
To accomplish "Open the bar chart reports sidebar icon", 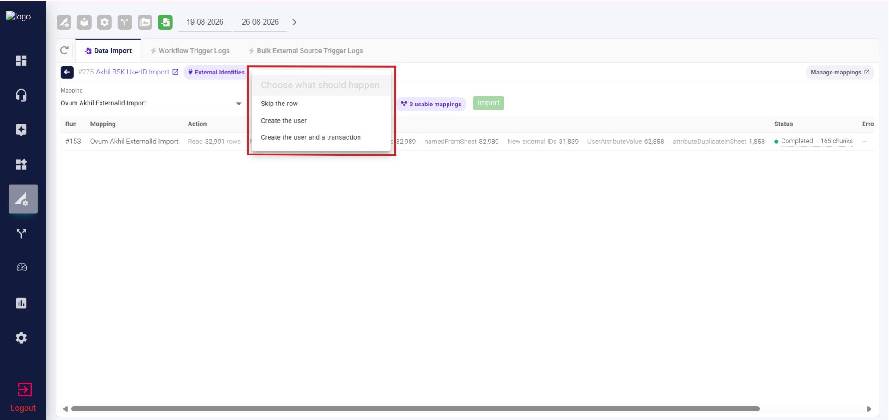I will [x=21, y=303].
